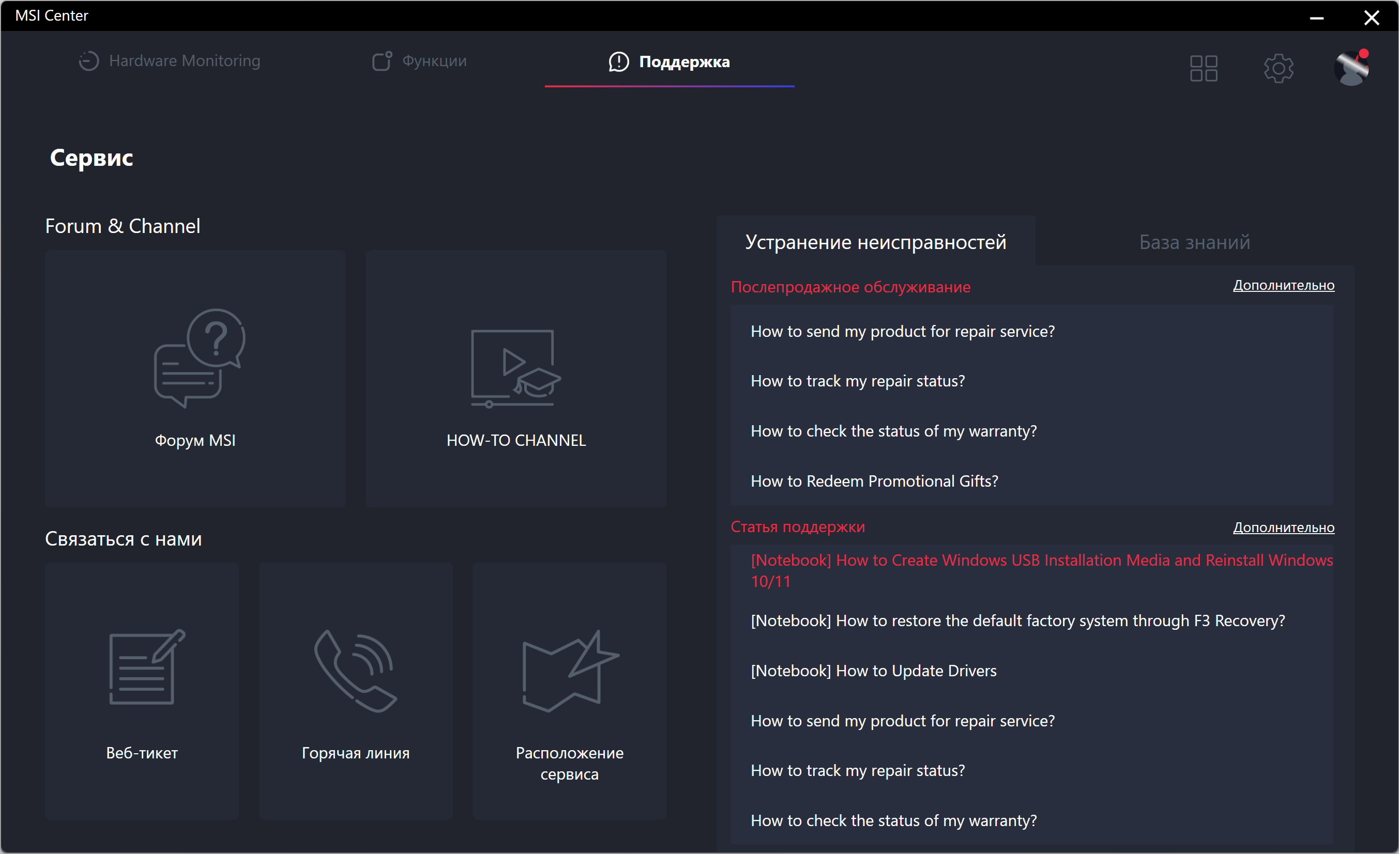Open the Форум MSI chat icon

coord(200,358)
